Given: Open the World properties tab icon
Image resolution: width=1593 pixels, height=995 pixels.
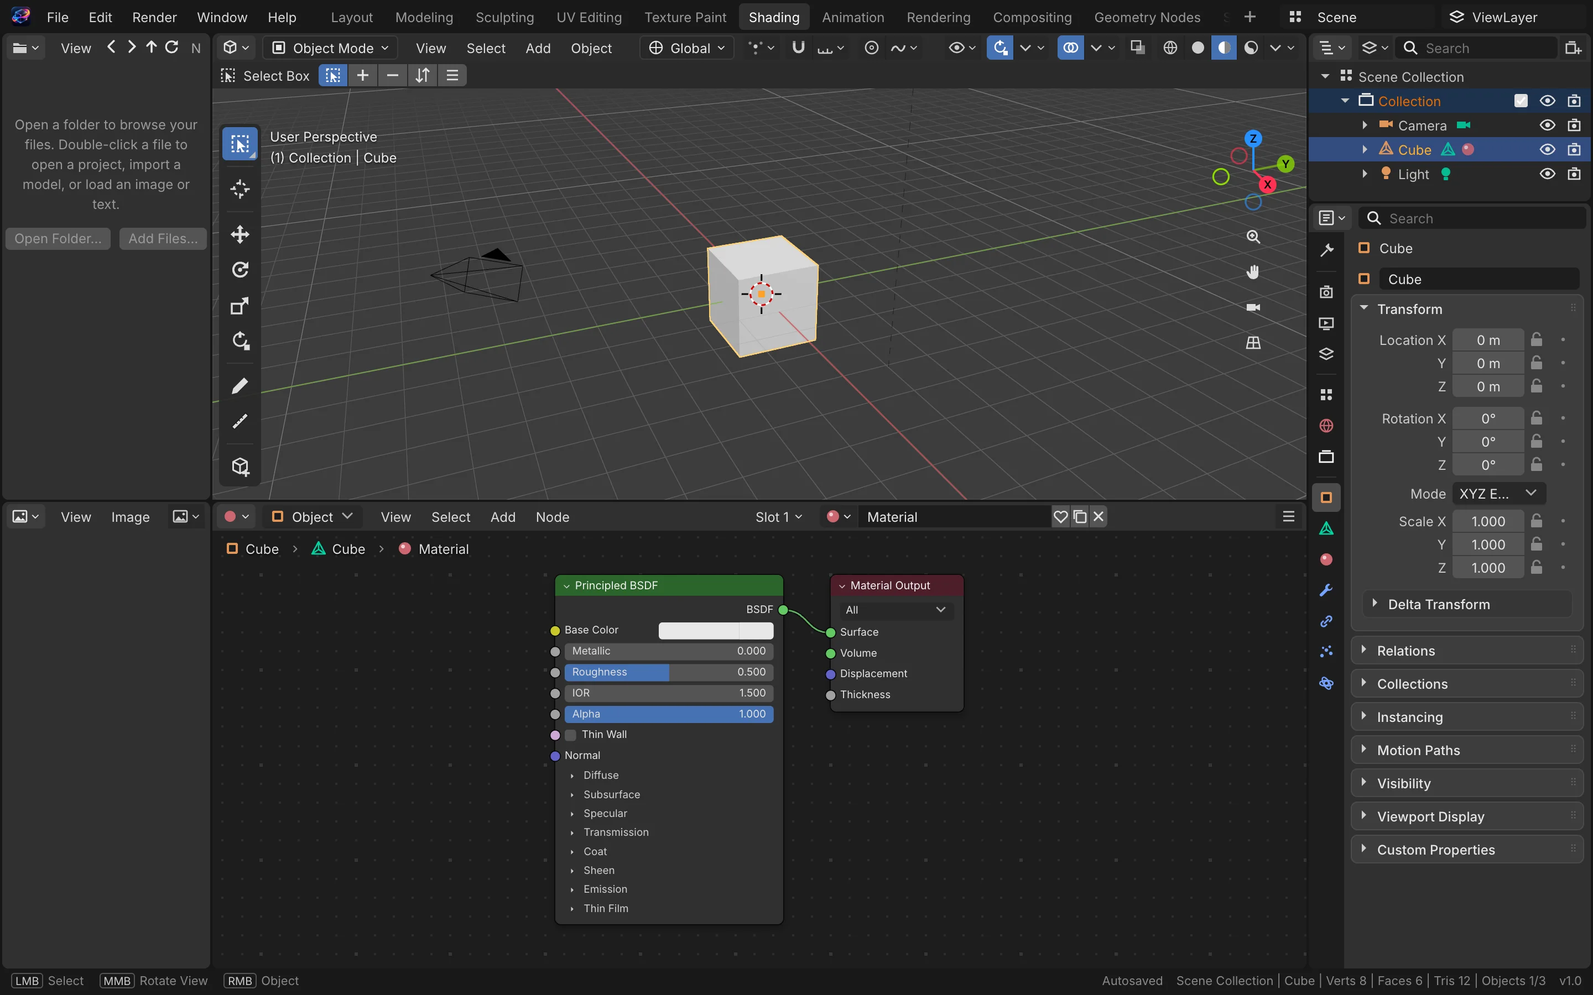Looking at the screenshot, I should tap(1326, 426).
